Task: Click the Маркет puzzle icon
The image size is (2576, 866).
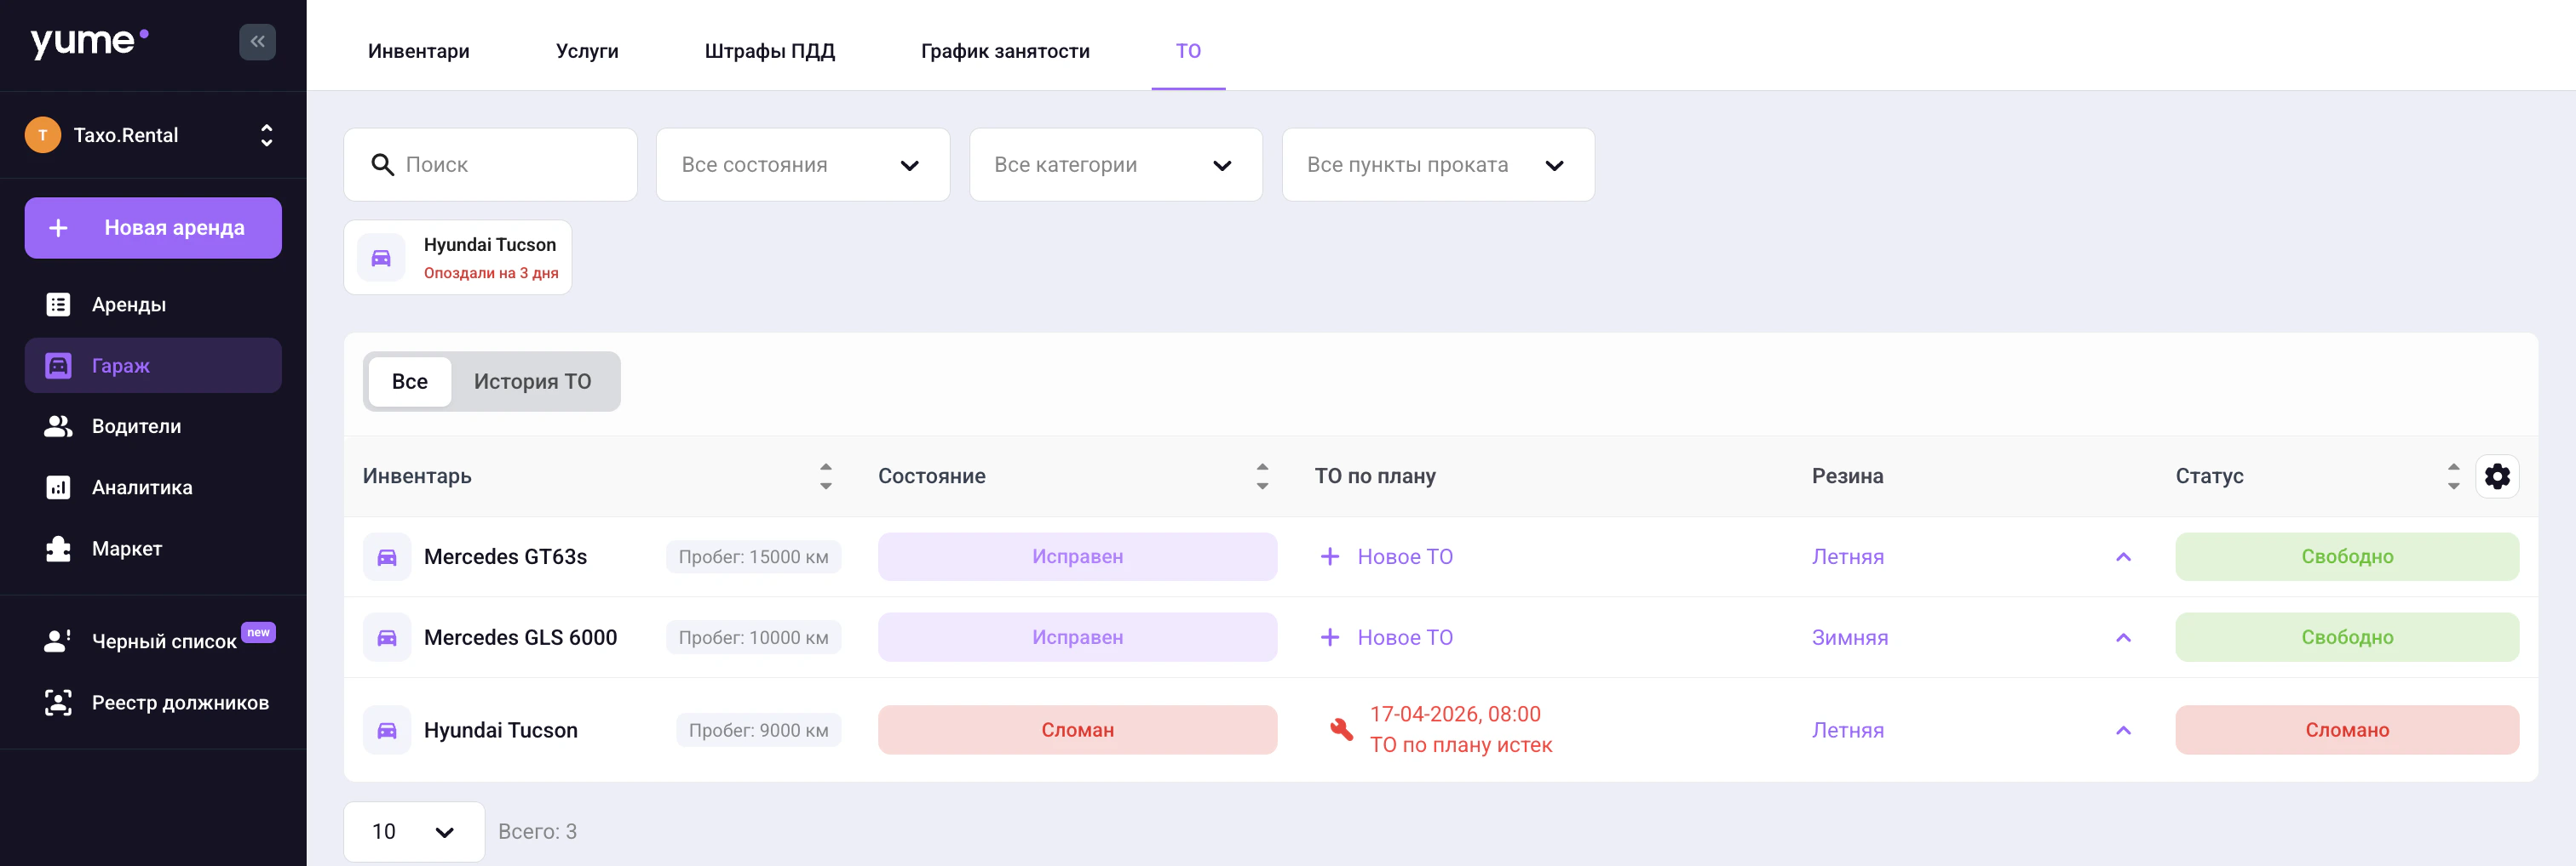Action: coord(58,549)
